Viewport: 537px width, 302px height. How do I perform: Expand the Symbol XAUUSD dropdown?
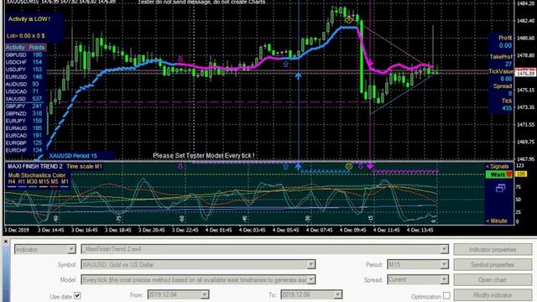click(x=311, y=264)
